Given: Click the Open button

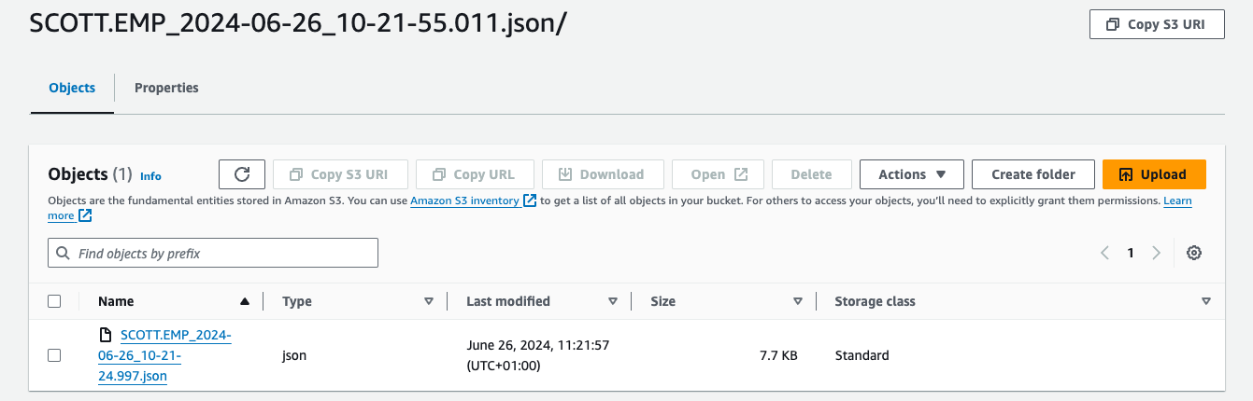Looking at the screenshot, I should pos(719,174).
